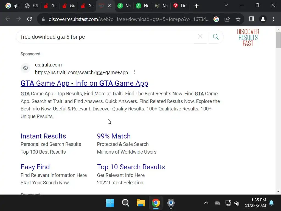
Task: Click 'Personalized Search Results' text
Action: [x=51, y=144]
